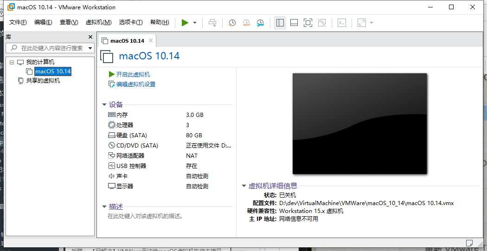Image resolution: width=487 pixels, height=251 pixels.
Task: Click the 声卡 sound card row
Action: (x=170, y=176)
